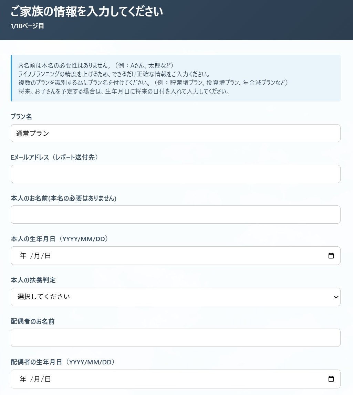
Task: Click the chevron on the 本人の扶養判定 selector
Action: (336, 297)
